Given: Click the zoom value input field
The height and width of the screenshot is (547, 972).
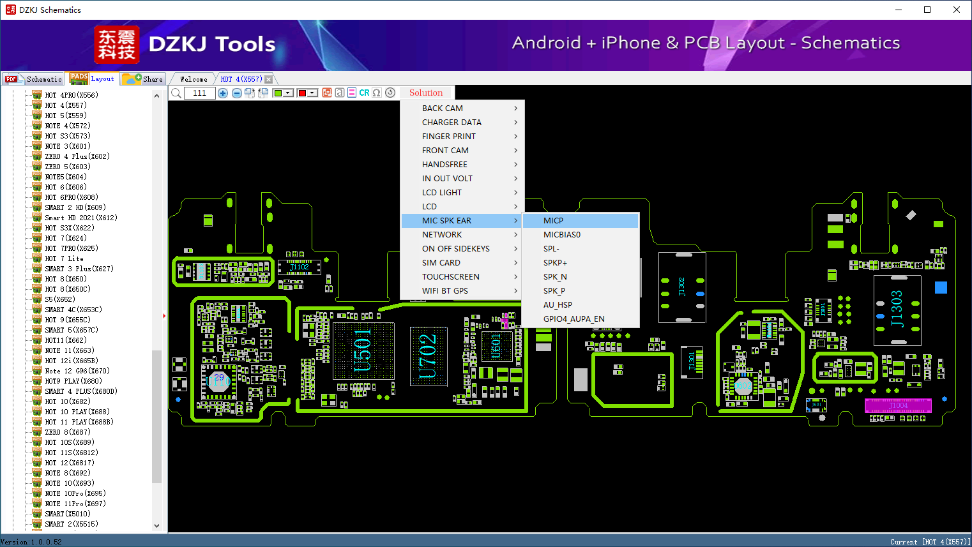Looking at the screenshot, I should (199, 93).
